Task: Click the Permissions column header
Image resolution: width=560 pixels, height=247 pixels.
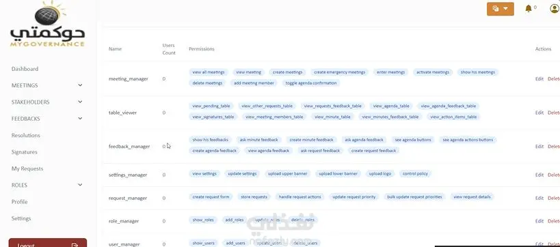Action: pyautogui.click(x=202, y=49)
